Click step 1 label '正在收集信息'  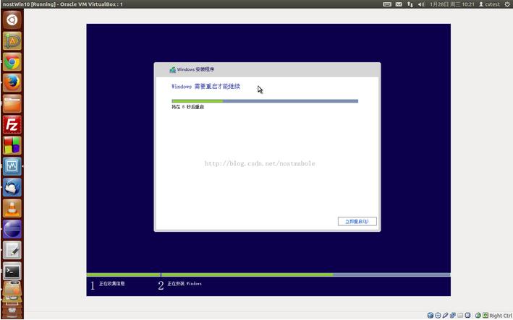(x=112, y=284)
